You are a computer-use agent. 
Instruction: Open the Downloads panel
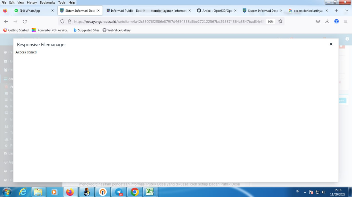click(327, 21)
